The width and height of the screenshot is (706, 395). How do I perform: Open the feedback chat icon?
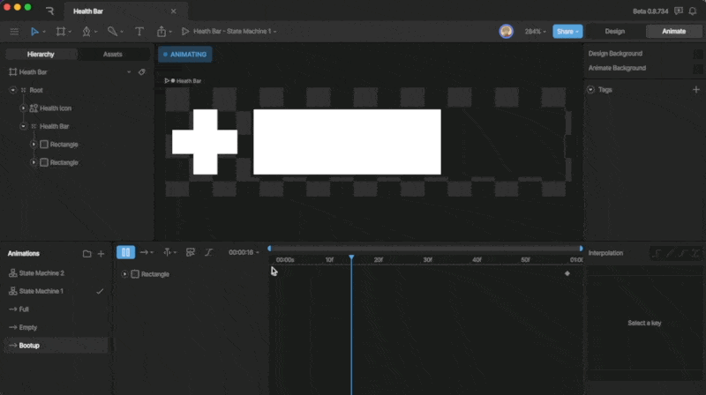click(x=678, y=11)
